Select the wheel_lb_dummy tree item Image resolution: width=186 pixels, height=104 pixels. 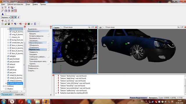tap(16, 75)
